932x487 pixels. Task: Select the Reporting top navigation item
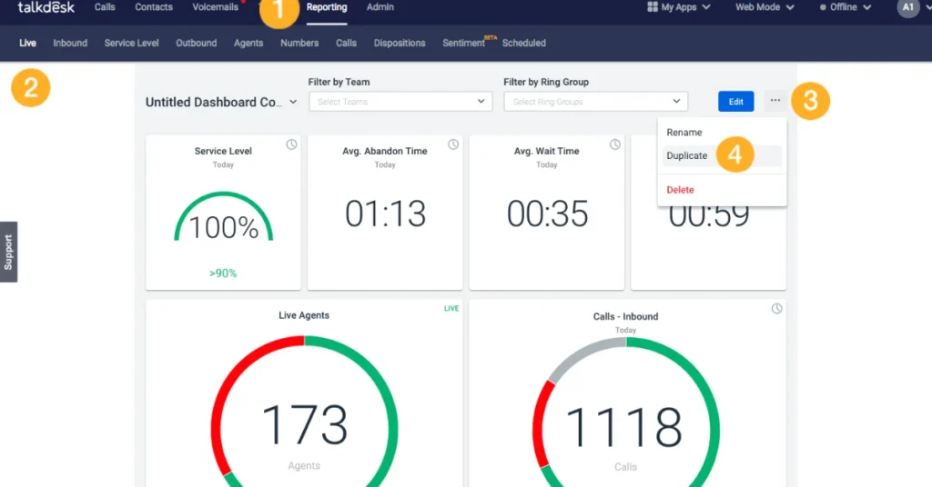(327, 7)
